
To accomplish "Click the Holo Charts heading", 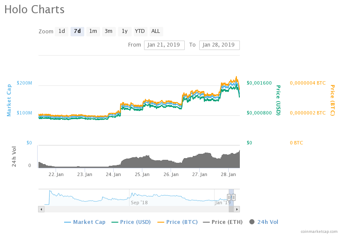I will tap(35, 9).
